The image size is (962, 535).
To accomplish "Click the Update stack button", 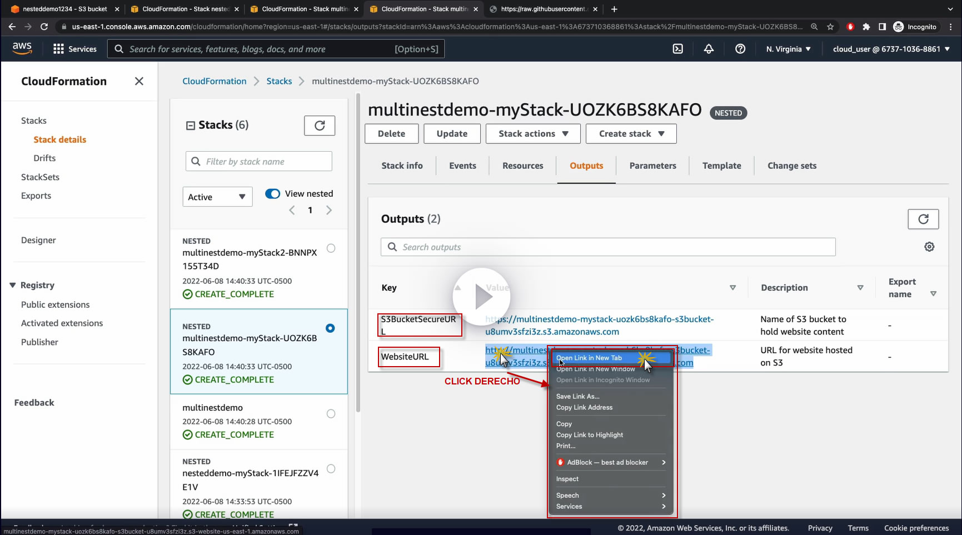I will click(452, 133).
